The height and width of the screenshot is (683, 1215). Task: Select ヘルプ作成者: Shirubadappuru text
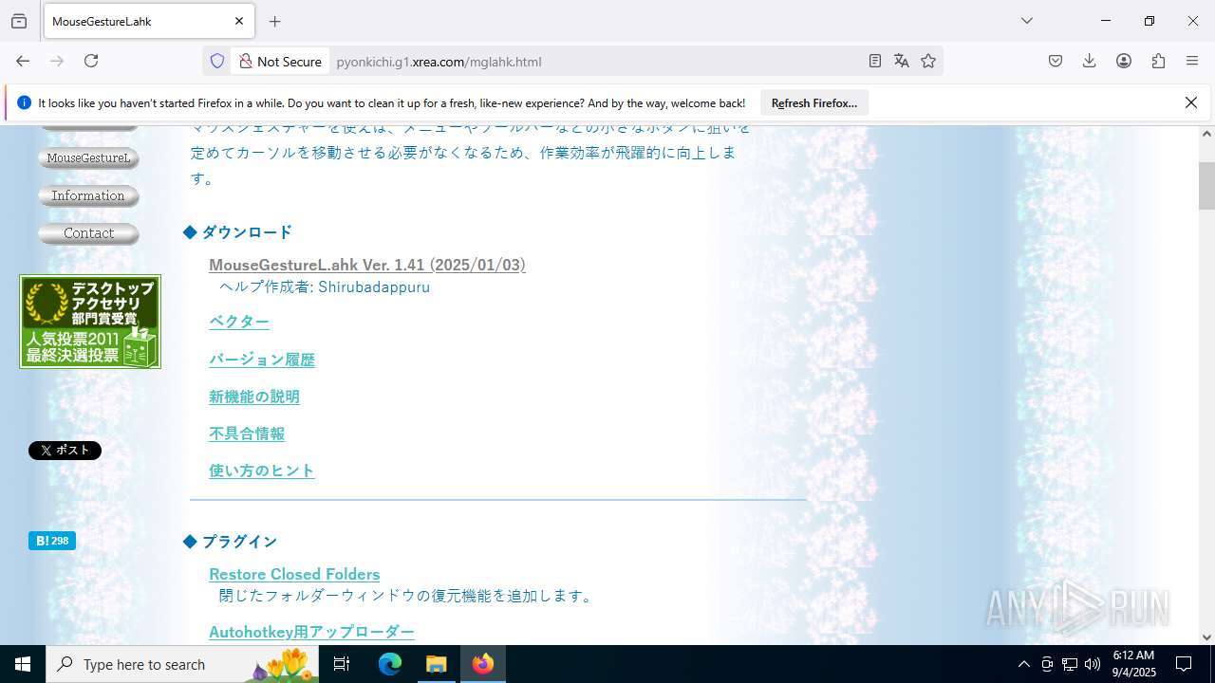tap(325, 286)
